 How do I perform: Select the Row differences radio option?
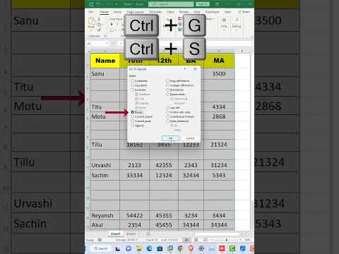[167, 81]
